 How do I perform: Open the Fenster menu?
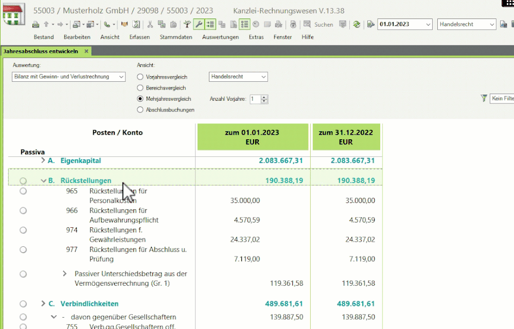[282, 37]
